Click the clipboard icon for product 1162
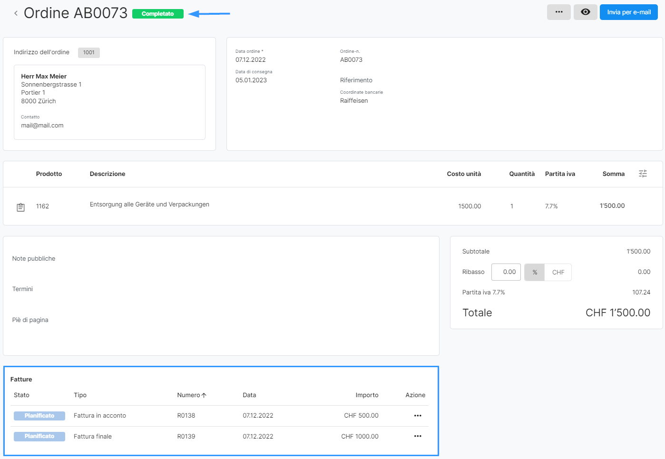 [x=21, y=207]
